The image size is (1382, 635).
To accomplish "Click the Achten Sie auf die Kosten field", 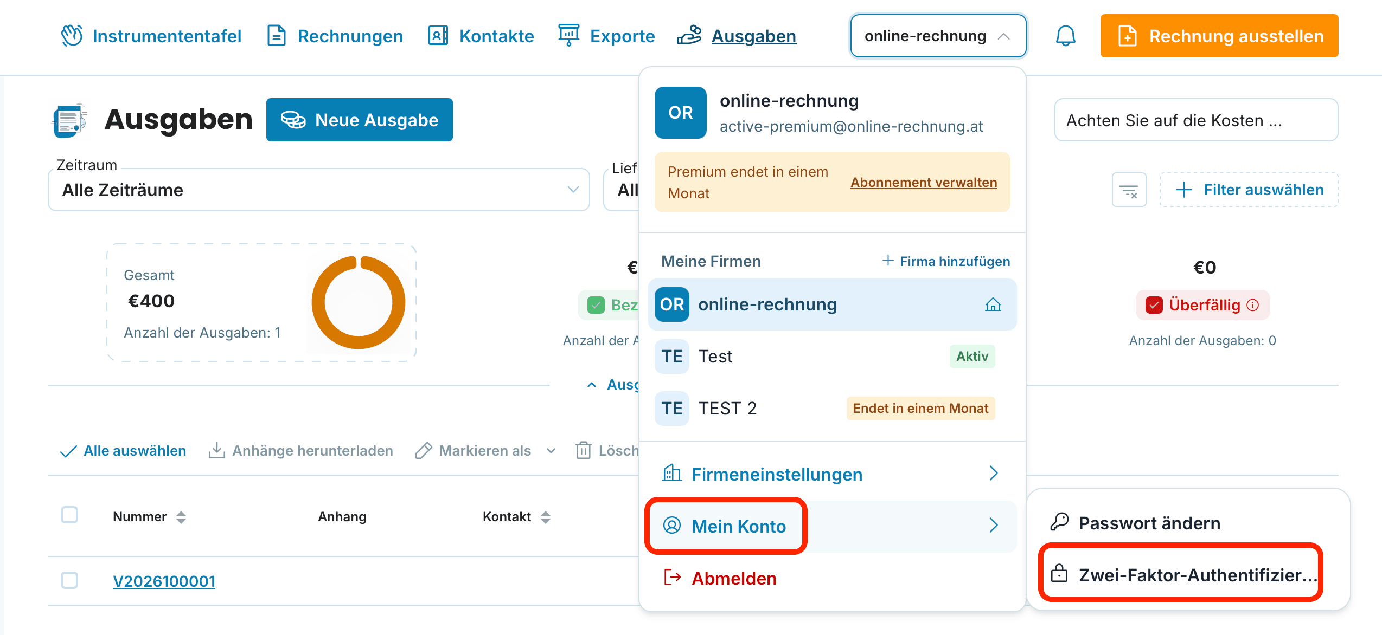I will click(1196, 120).
